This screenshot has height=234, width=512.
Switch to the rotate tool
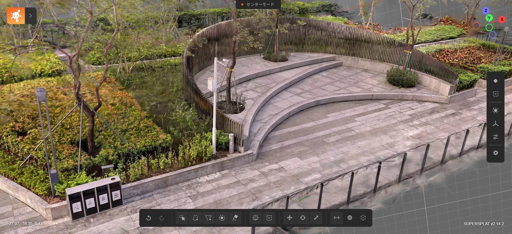[303, 218]
